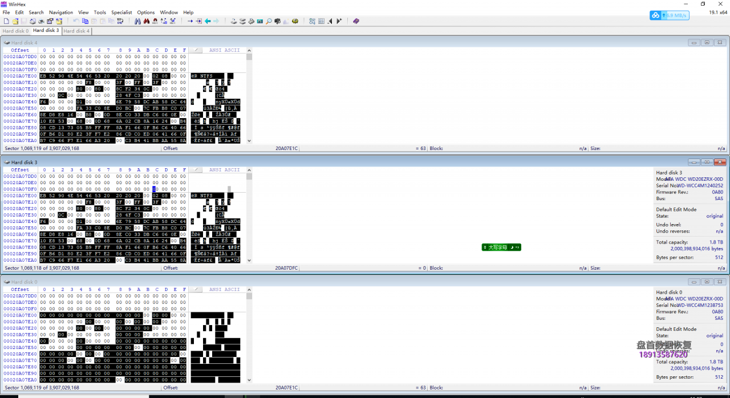This screenshot has width=730, height=398.
Task: Open the Specialist menu
Action: coord(121,12)
